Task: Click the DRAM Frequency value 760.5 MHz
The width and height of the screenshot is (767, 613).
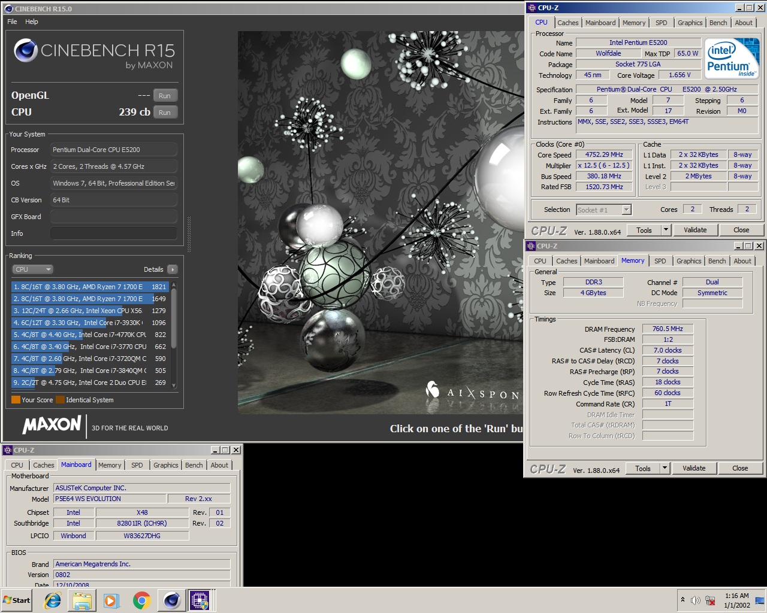Action: click(668, 329)
